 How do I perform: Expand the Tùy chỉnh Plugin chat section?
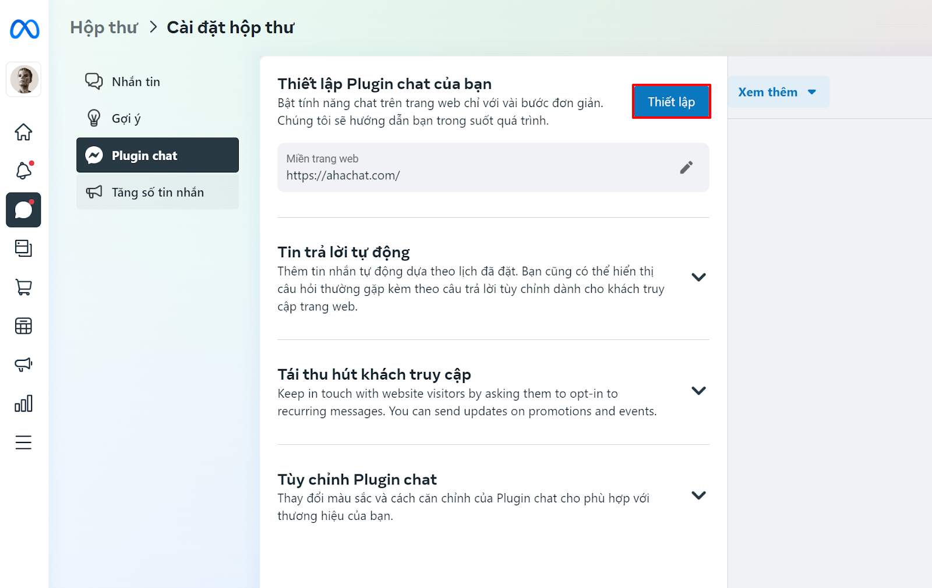tap(698, 495)
